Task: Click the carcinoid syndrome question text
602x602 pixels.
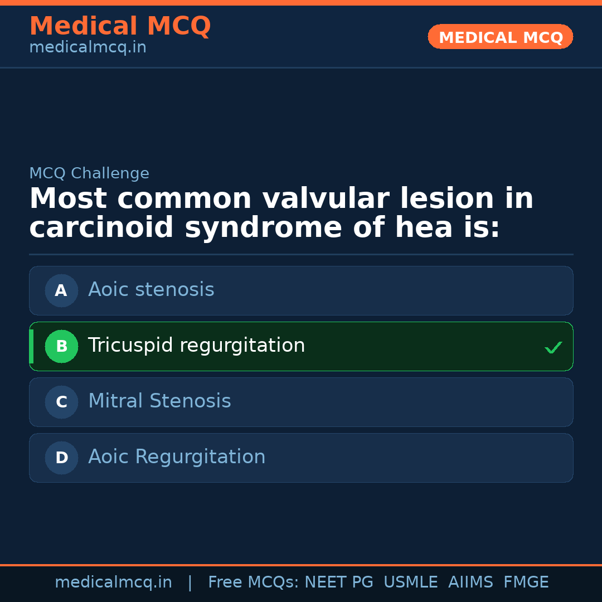Action: [x=281, y=213]
